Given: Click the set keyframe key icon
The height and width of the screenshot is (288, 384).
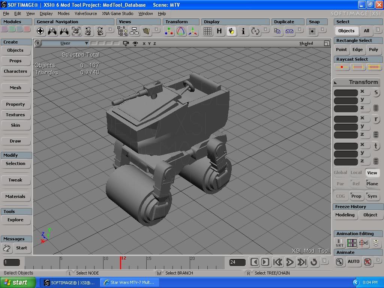Looking at the screenshot, I should click(339, 262).
